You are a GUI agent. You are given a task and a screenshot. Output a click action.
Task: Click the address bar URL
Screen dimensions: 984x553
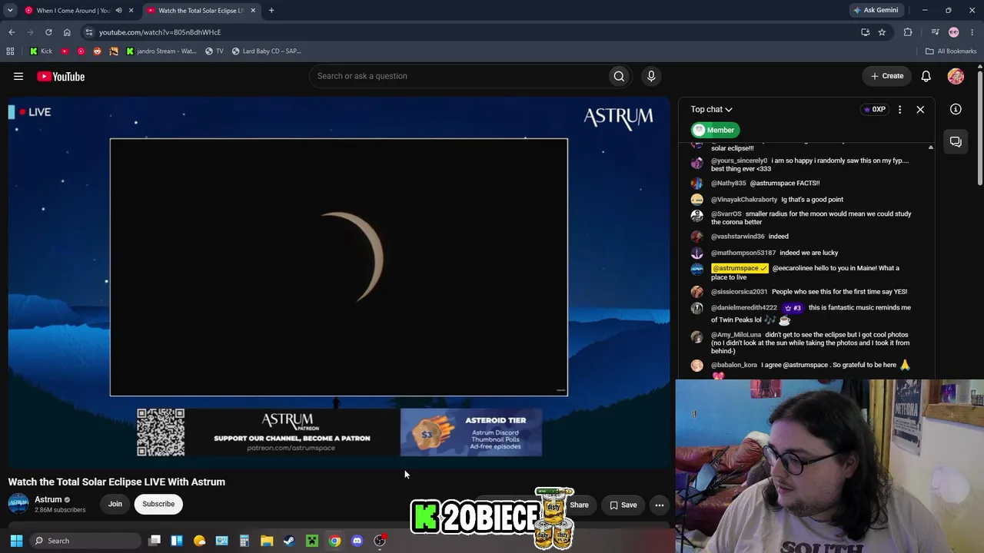tap(160, 32)
